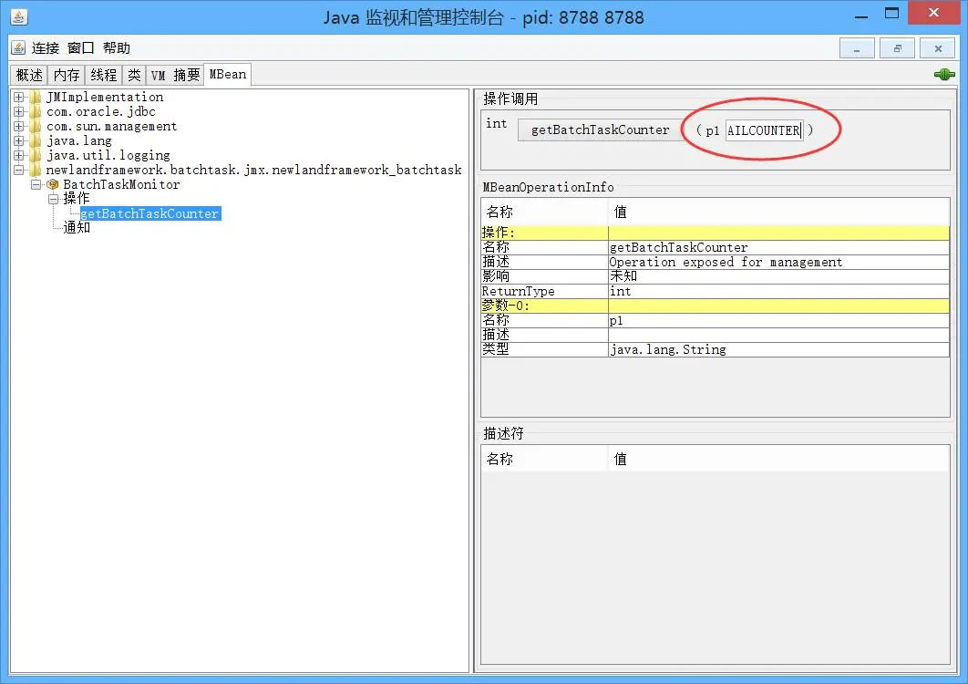Viewport: 968px width, 684px height.
Task: Click the JMImplementation folder icon
Action: pyautogui.click(x=36, y=97)
